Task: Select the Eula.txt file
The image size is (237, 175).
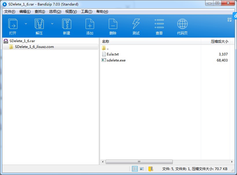Action: [113, 54]
